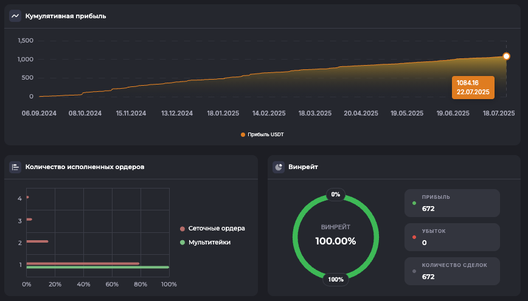This screenshot has width=528, height=301.
Task: Click the orange 1084.16 tooltip box
Action: point(473,87)
